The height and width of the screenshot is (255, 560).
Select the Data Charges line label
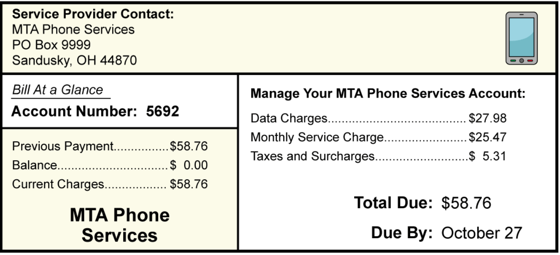289,119
